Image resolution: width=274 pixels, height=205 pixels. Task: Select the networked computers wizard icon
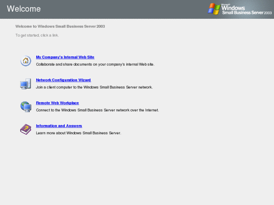26,84
